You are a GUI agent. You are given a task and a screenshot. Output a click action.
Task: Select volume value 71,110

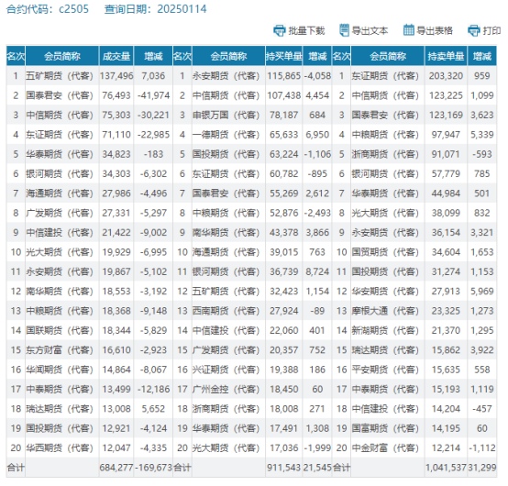tap(116, 135)
